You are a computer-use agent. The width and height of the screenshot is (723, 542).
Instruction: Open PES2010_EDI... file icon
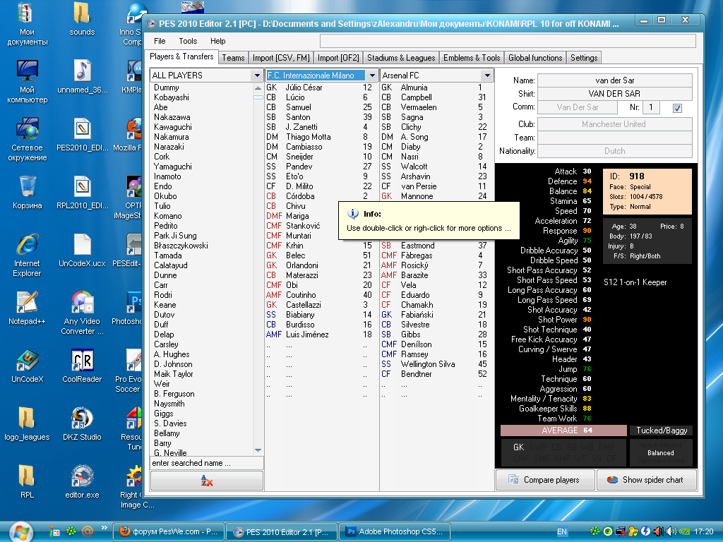[x=82, y=135]
